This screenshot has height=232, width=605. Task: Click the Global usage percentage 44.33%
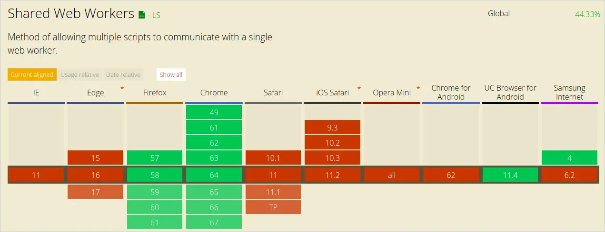tap(587, 14)
